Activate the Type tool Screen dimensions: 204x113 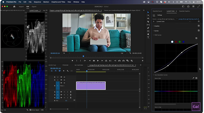[148, 37]
